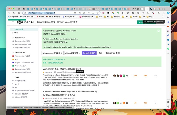This screenshot has width=177, height=115.
Task: Click the Community 社区 category label
Action: click(49, 72)
